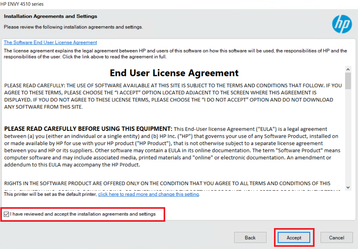Click the End User License Agreement heading

[174, 73]
